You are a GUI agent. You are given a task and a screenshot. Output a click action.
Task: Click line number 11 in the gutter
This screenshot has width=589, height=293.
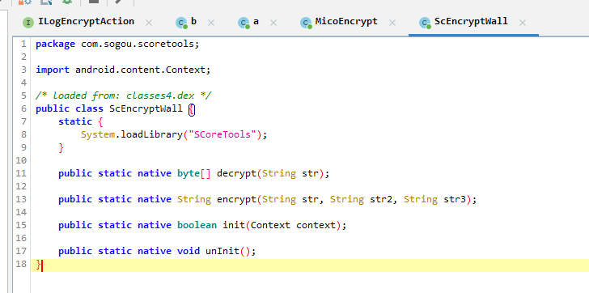point(21,173)
